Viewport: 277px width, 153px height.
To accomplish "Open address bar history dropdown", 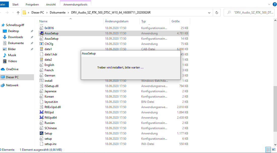I will (209, 13).
